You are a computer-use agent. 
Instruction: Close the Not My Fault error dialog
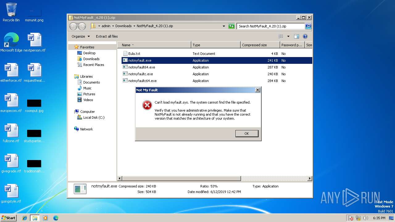pyautogui.click(x=258, y=90)
